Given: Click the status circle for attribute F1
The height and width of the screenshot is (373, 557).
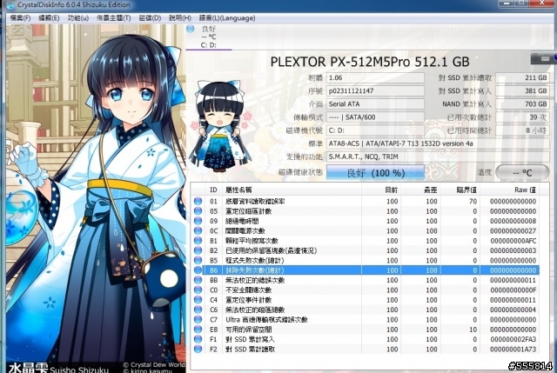Looking at the screenshot, I should (x=198, y=339).
